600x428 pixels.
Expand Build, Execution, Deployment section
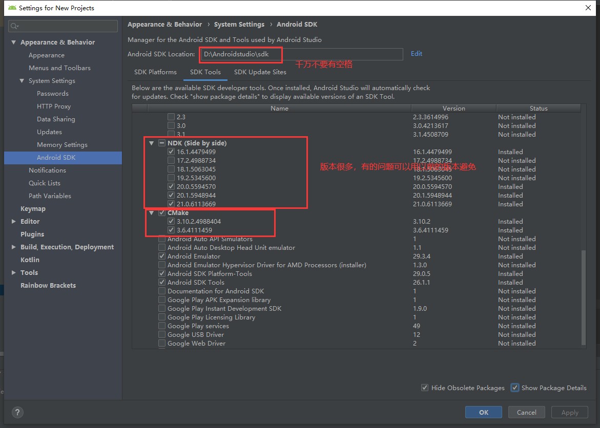tap(14, 247)
